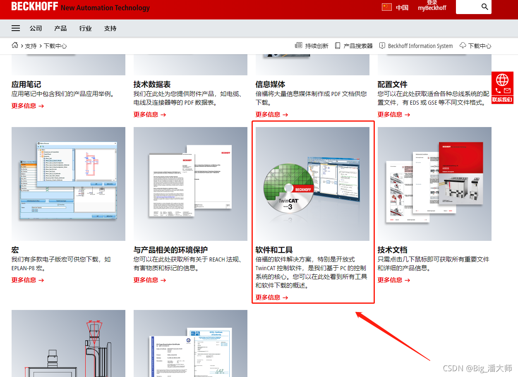Click the phone and mail icon
518x377 pixels.
(502, 91)
